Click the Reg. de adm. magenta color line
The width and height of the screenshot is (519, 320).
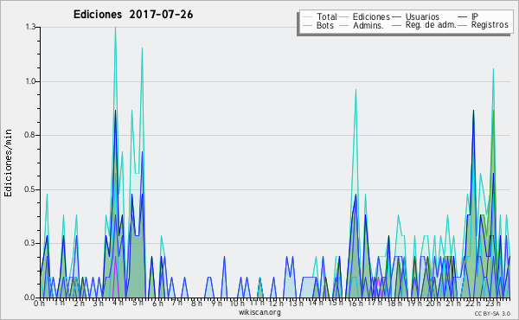[x=396, y=25]
